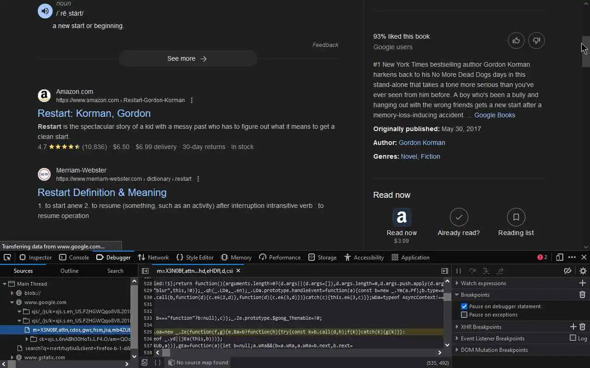Enable Pause on exceptions checkbox

tap(464, 315)
